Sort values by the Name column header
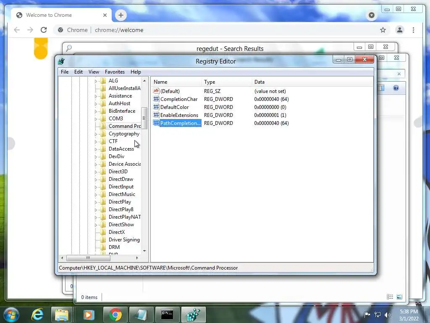 pos(176,82)
